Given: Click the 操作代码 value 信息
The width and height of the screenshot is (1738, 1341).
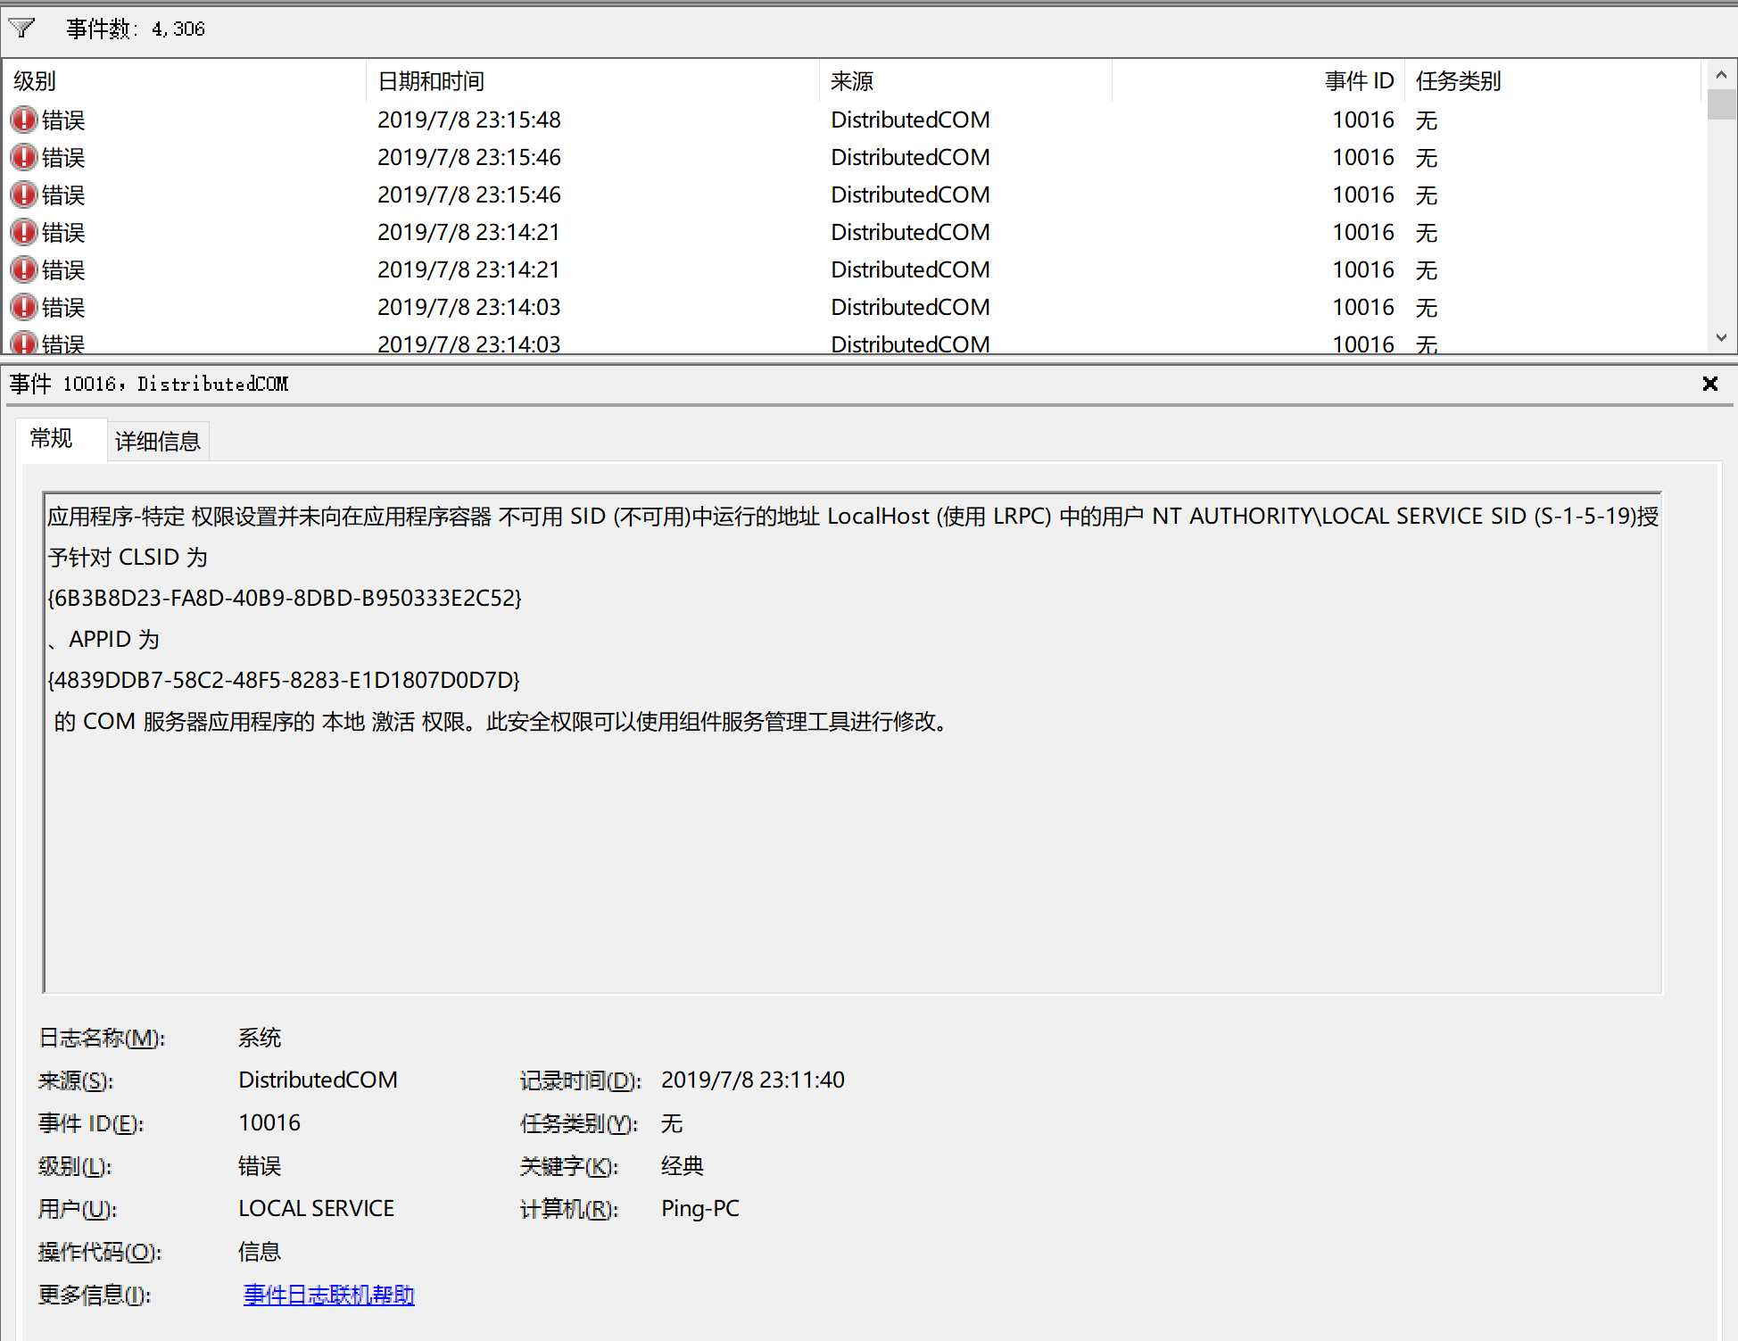Looking at the screenshot, I should coord(260,1251).
